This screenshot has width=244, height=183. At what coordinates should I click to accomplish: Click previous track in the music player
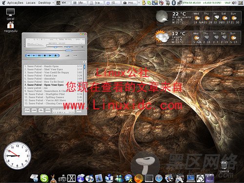point(29,56)
